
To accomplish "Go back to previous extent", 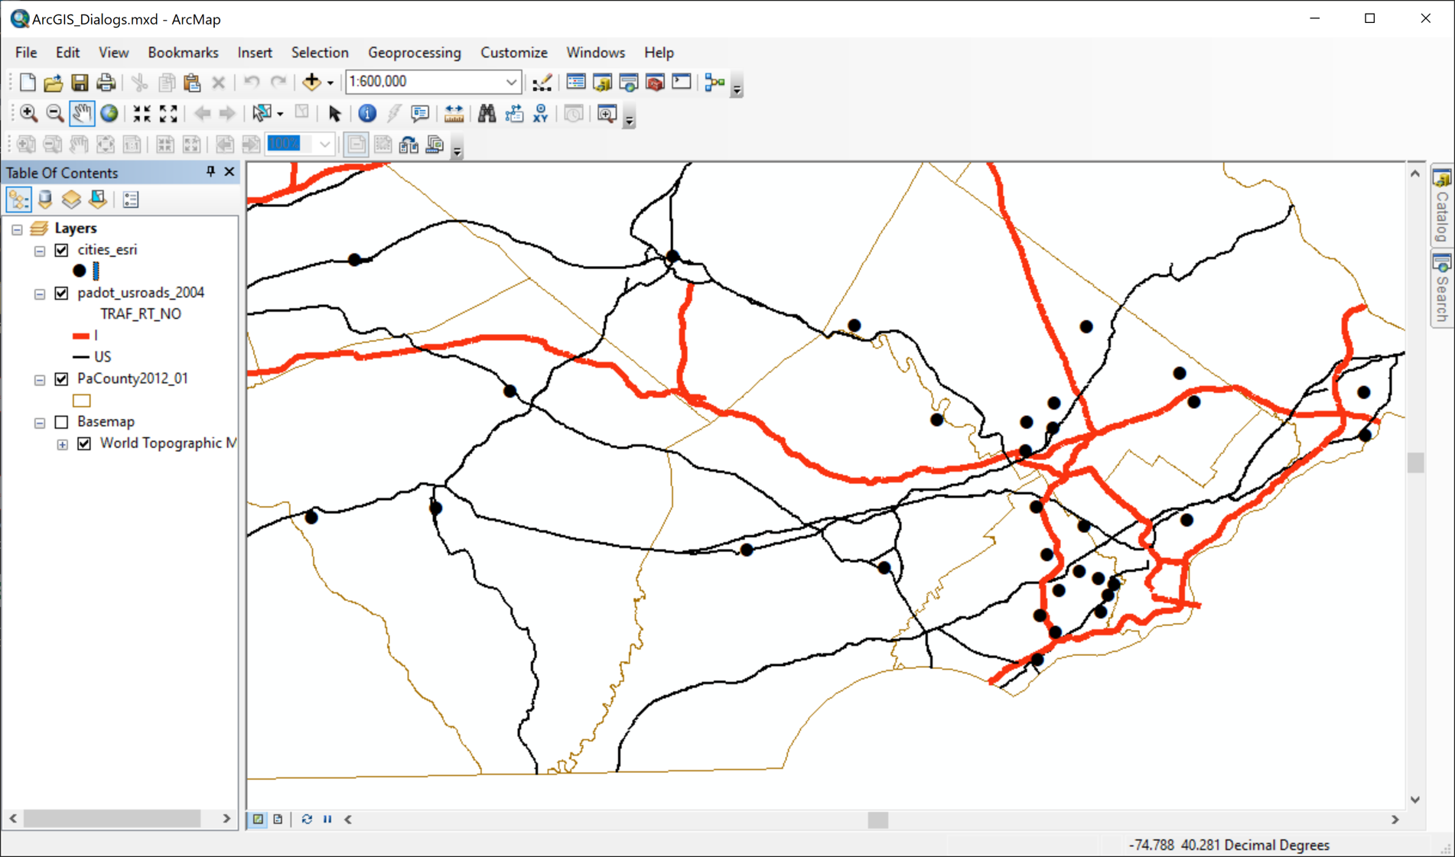I will click(202, 113).
